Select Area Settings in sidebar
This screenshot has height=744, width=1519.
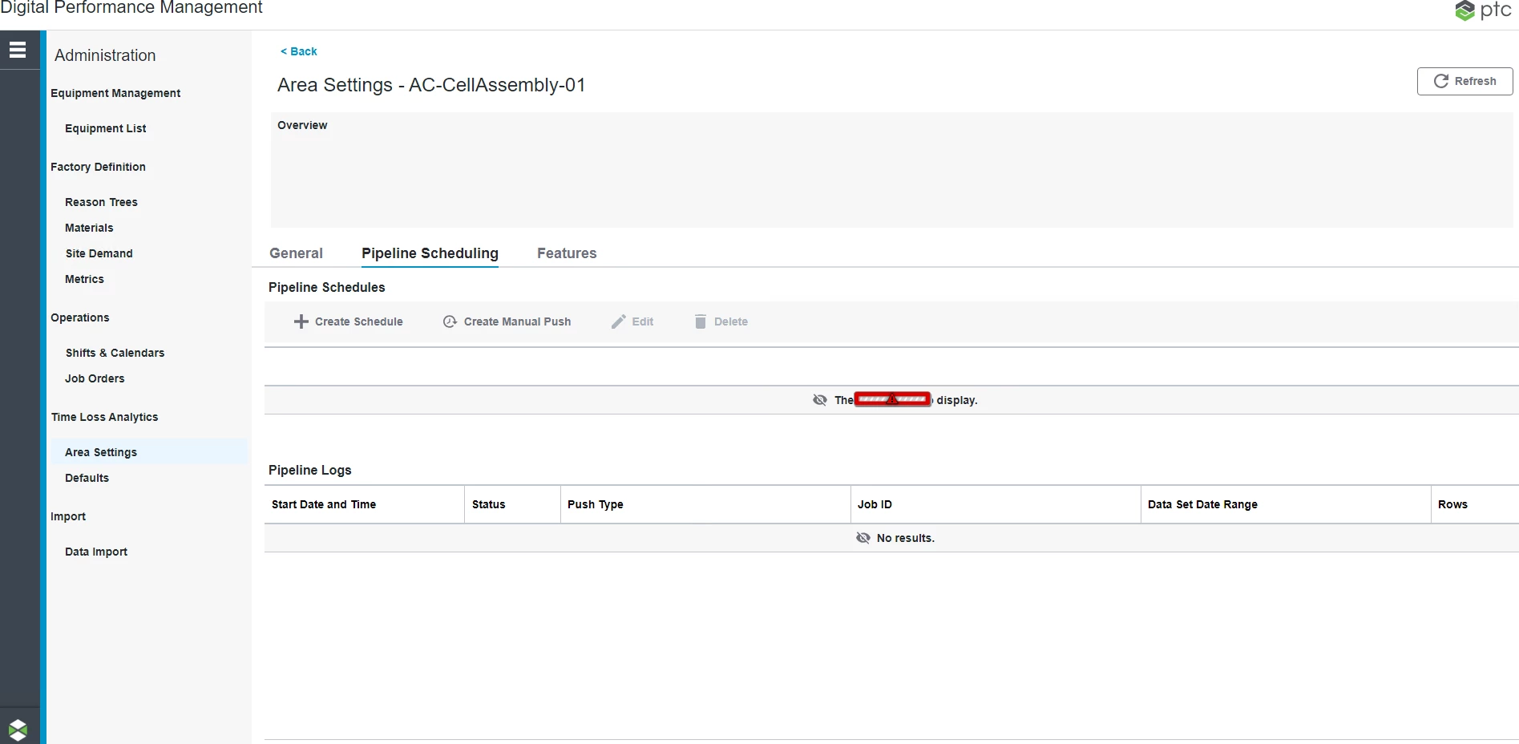(x=149, y=452)
